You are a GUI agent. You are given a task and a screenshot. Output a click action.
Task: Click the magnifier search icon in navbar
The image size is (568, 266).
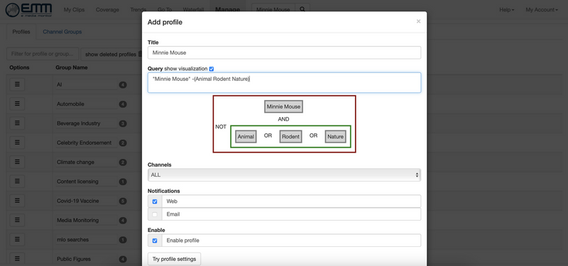[x=302, y=10]
